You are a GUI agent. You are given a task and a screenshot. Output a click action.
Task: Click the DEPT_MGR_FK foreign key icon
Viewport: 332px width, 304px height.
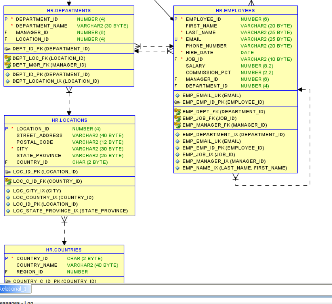pyautogui.click(x=8, y=65)
